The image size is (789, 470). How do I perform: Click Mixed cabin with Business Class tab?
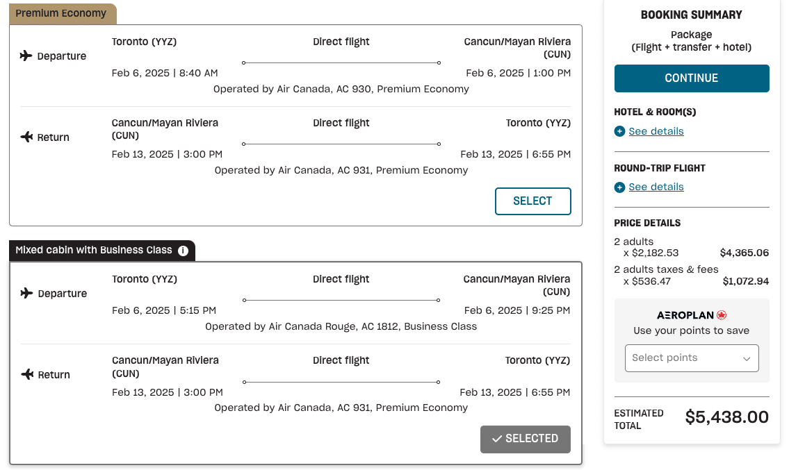click(x=94, y=251)
